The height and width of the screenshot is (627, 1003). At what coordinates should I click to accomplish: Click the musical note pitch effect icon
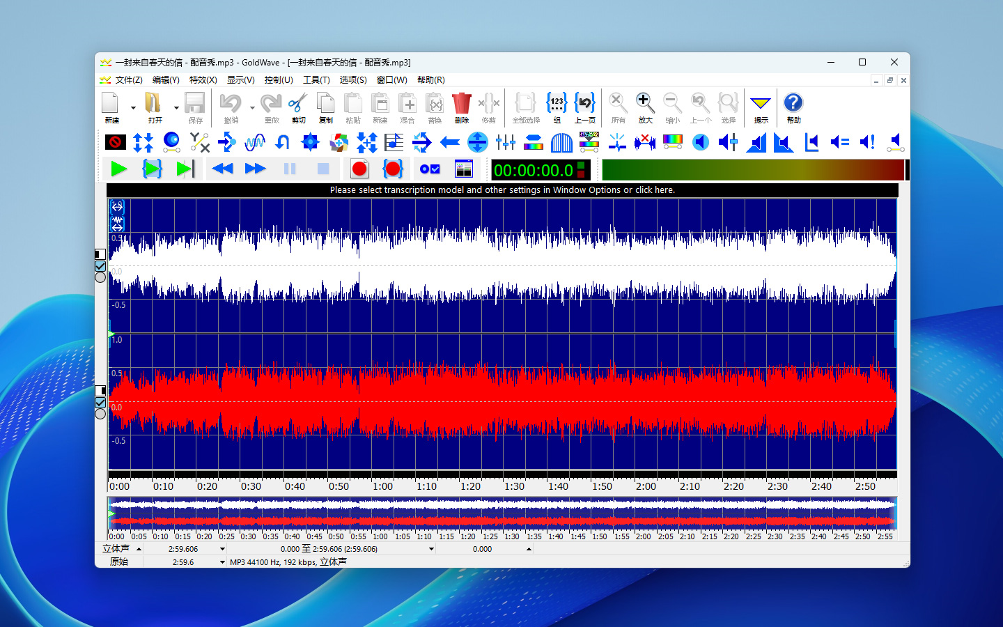click(x=394, y=143)
